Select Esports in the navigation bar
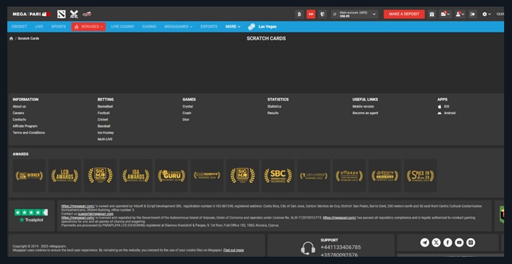Screen dimensions: 512x264 tap(209, 26)
